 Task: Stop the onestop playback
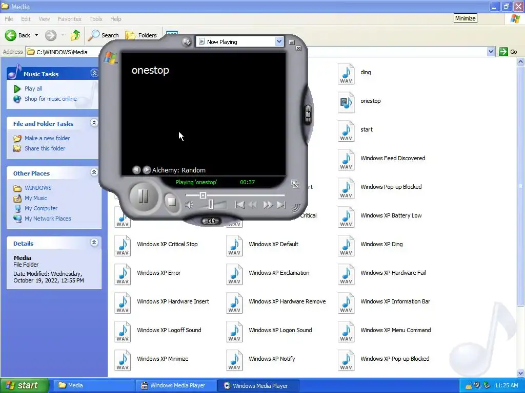point(172,202)
